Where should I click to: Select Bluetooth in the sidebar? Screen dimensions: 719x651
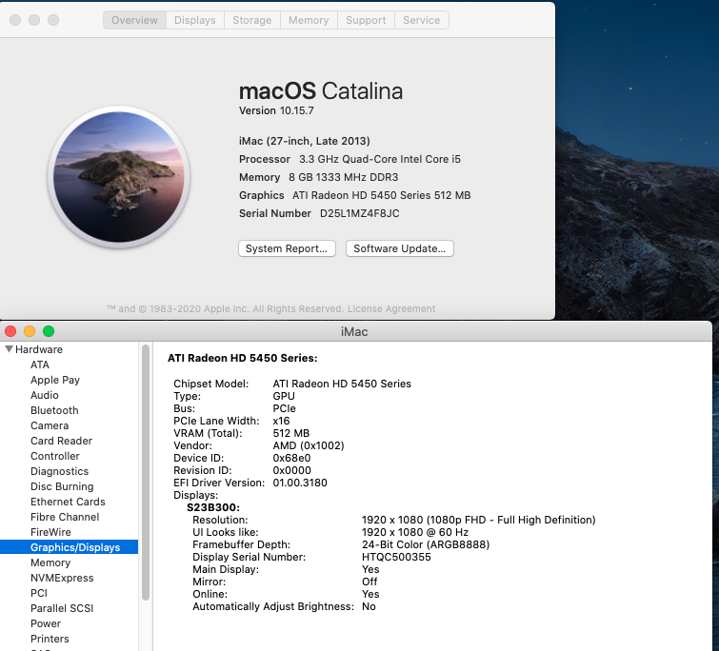pyautogui.click(x=54, y=410)
